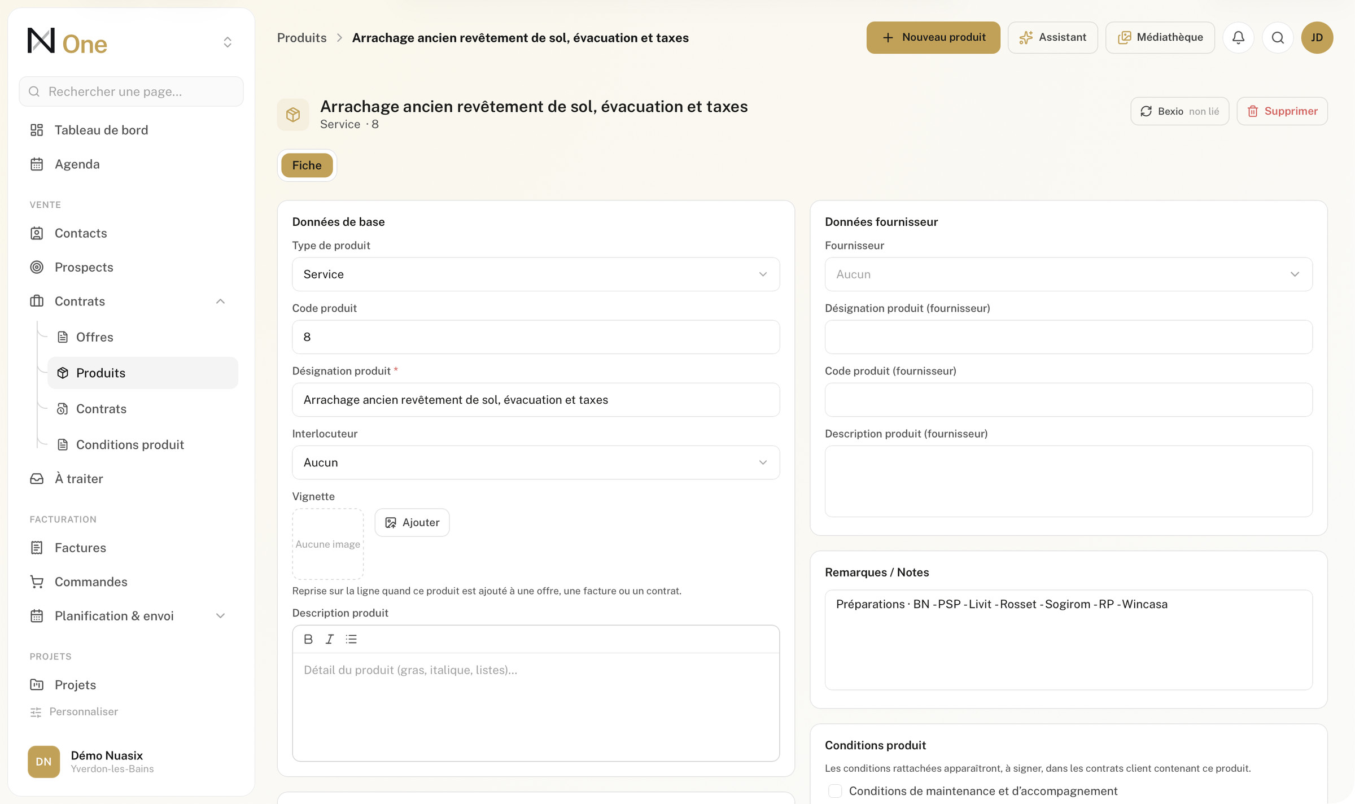
Task: Open Tableau de bord in sidebar
Action: (131, 130)
